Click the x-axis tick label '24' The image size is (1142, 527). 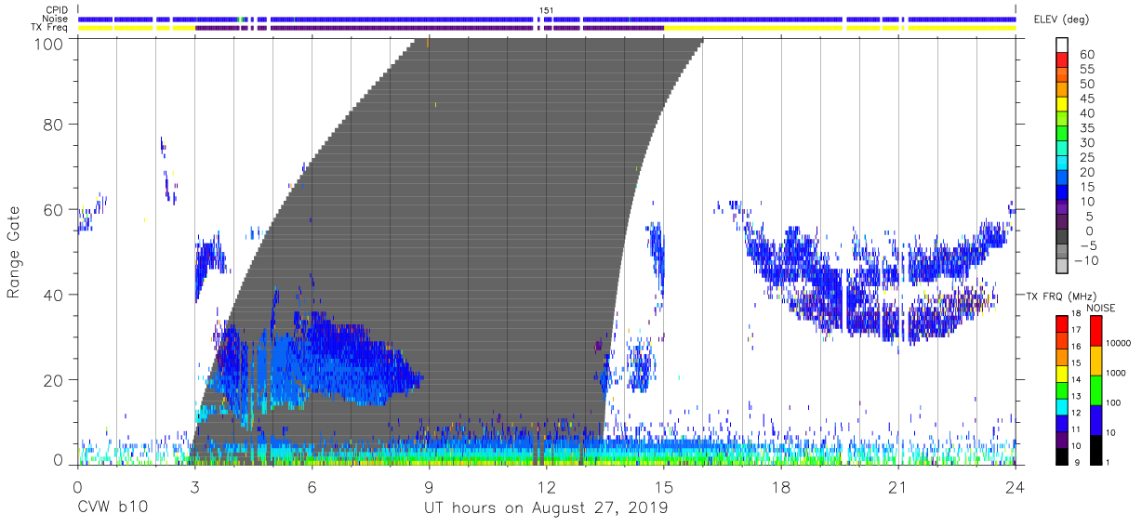tap(1015, 487)
